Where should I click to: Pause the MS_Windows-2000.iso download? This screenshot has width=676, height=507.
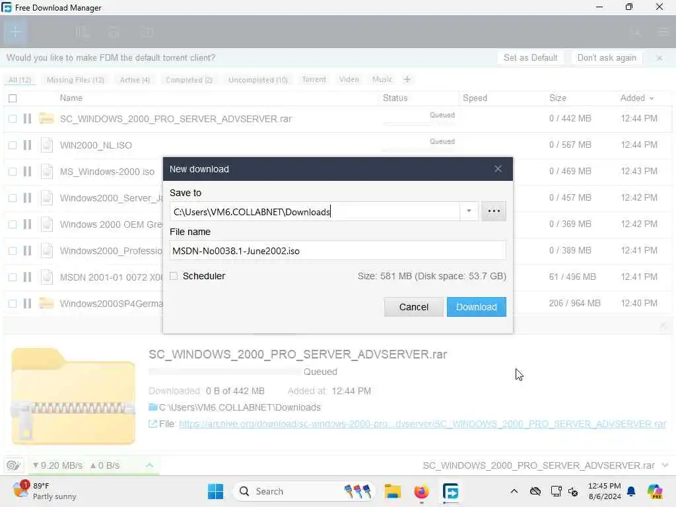pyautogui.click(x=27, y=172)
